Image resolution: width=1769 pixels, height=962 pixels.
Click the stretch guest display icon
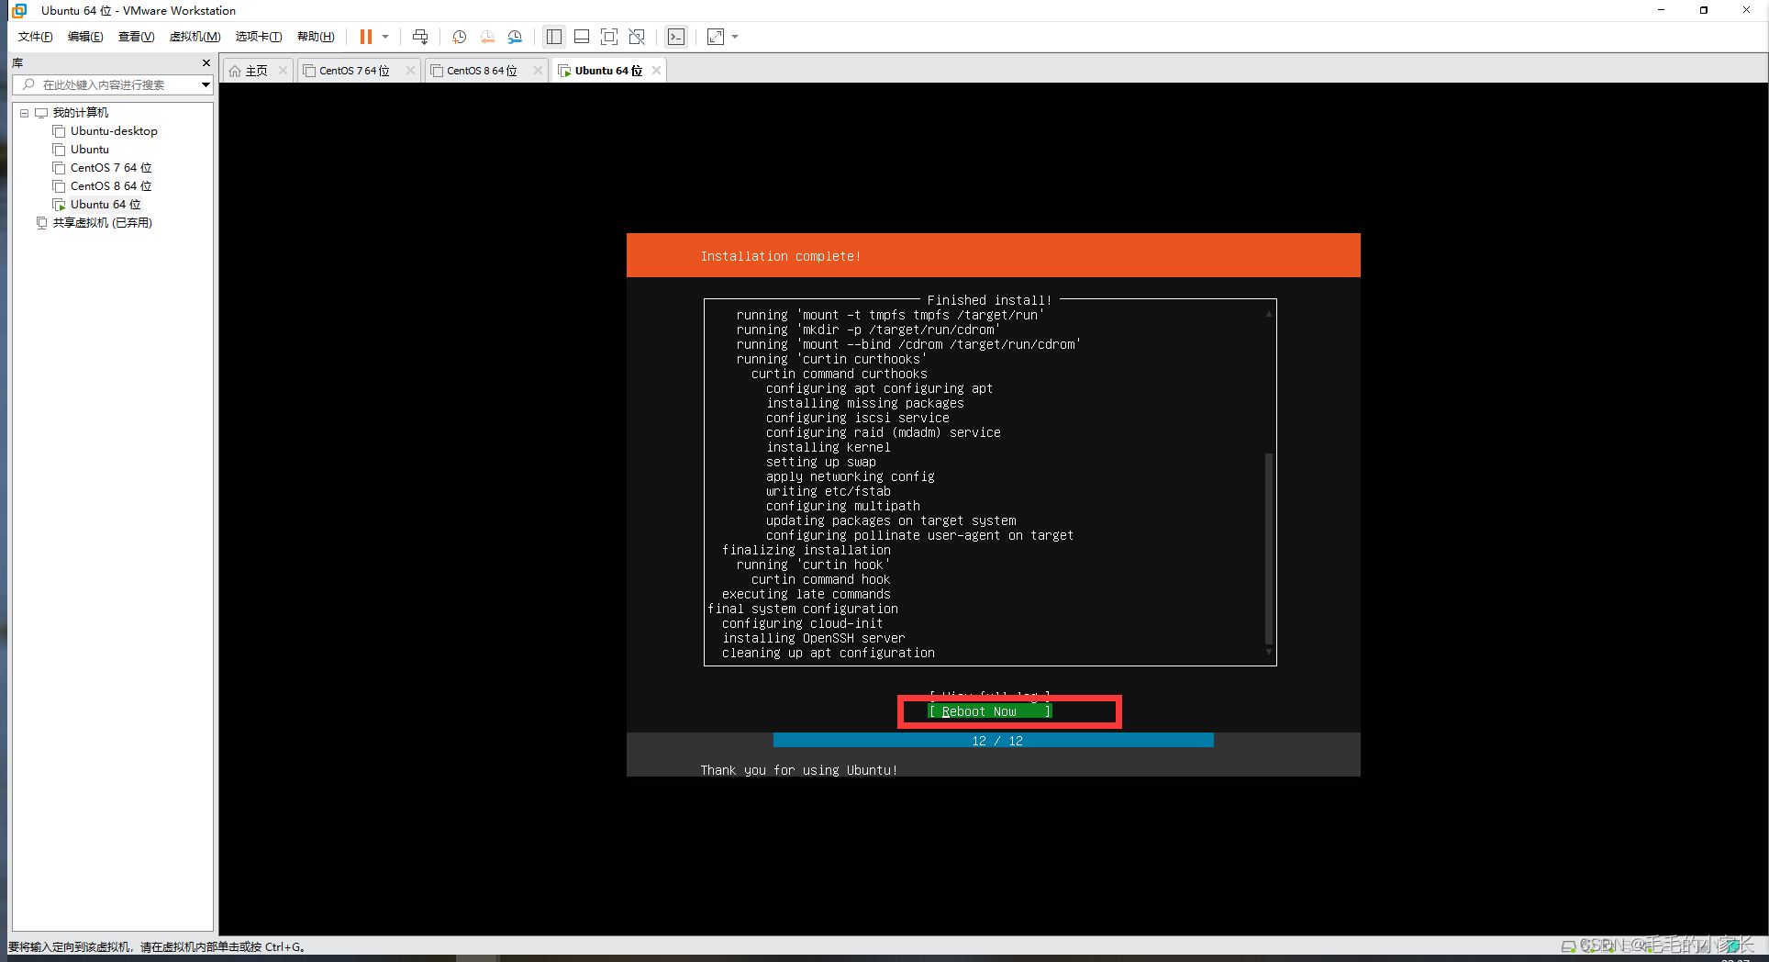point(716,37)
